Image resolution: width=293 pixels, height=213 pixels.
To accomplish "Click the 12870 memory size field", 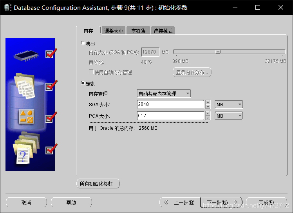I will 150,52.
